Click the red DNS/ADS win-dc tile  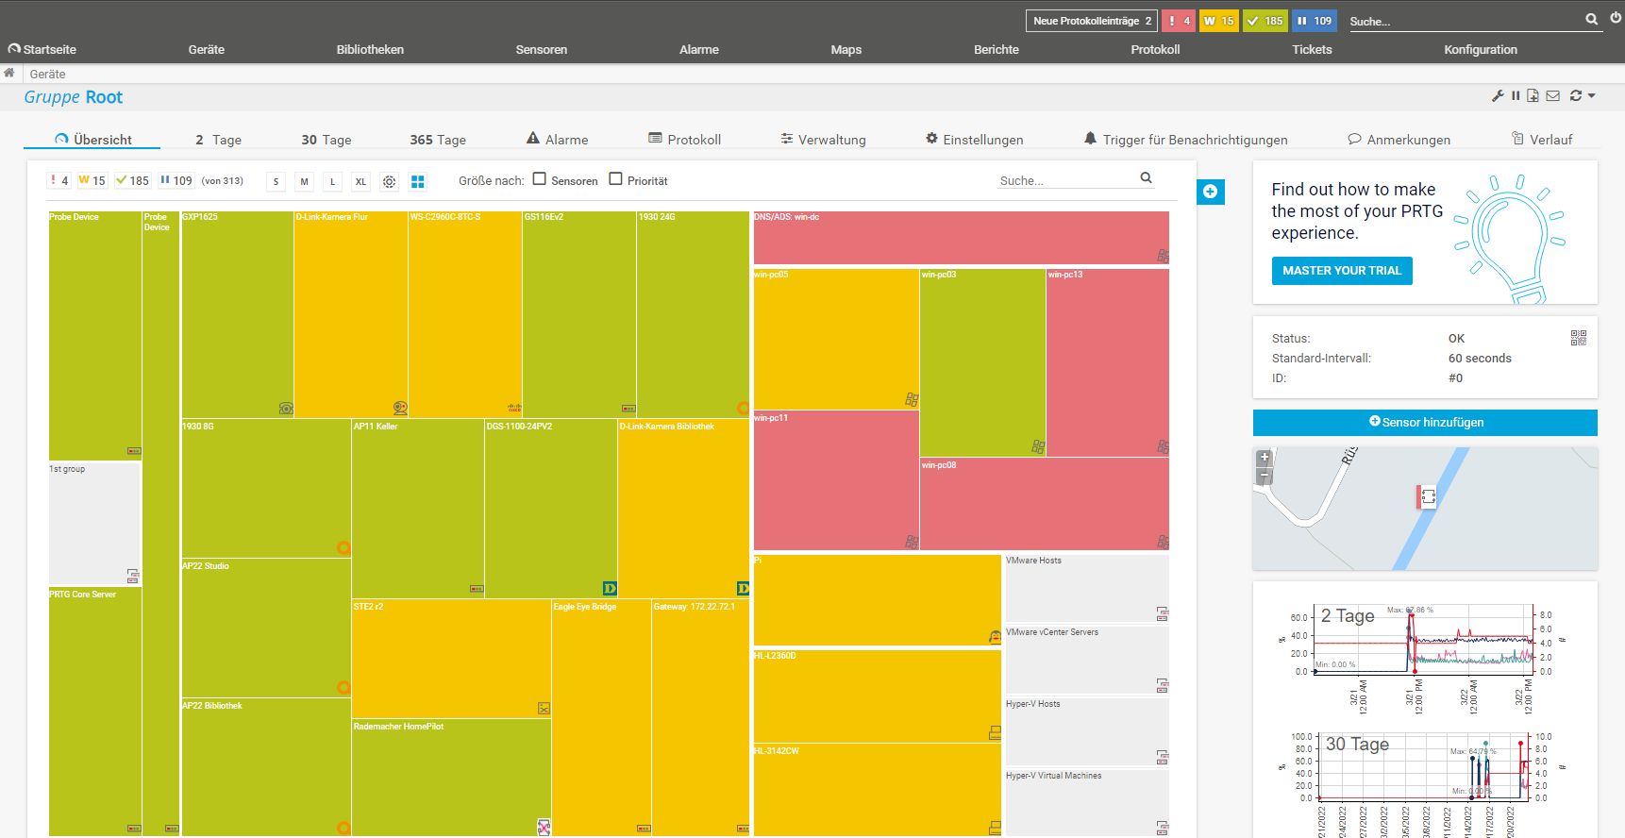pyautogui.click(x=960, y=238)
